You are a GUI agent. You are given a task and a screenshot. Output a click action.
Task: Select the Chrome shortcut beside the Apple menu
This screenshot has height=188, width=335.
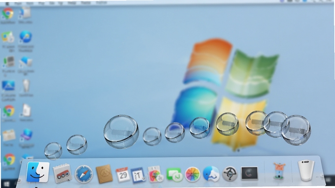point(8,13)
